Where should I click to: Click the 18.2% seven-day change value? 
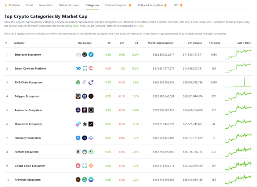[x=135, y=69]
